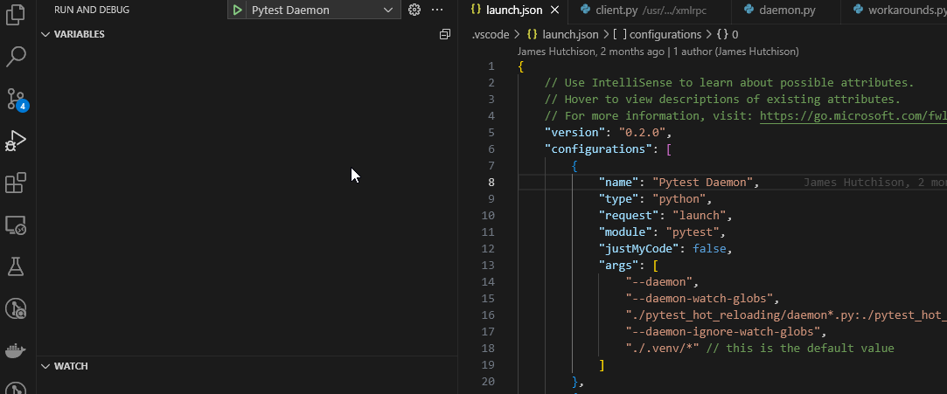
Task: Click the "--daemon-watch-globs" argument
Action: 699,299
